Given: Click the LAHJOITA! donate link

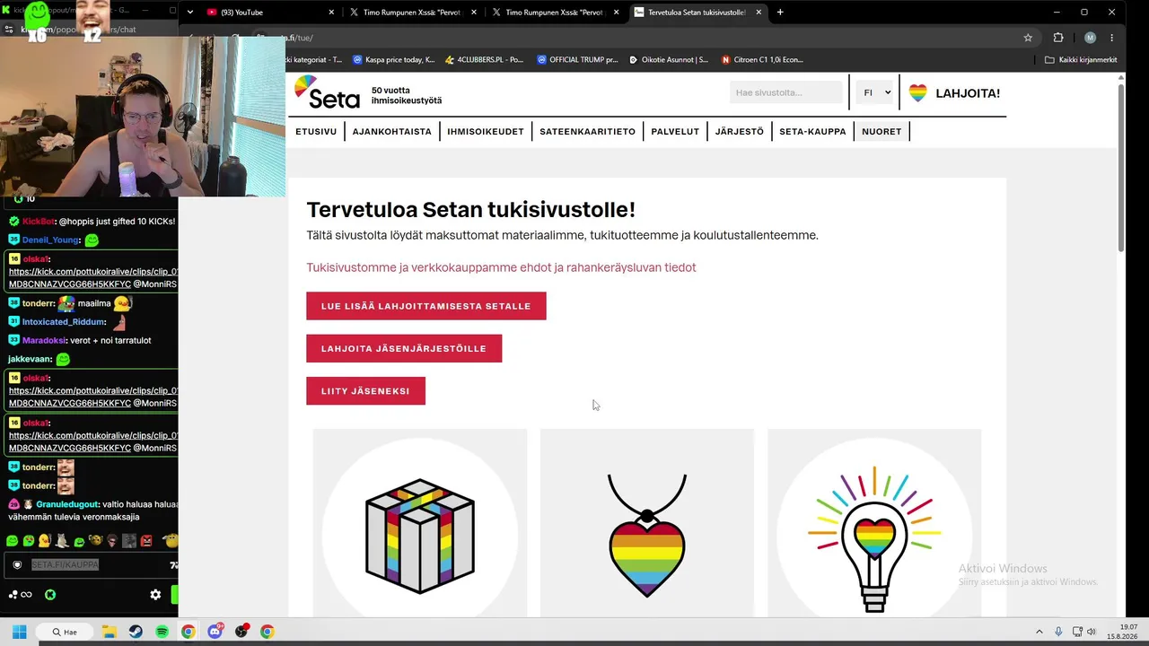Looking at the screenshot, I should (968, 93).
